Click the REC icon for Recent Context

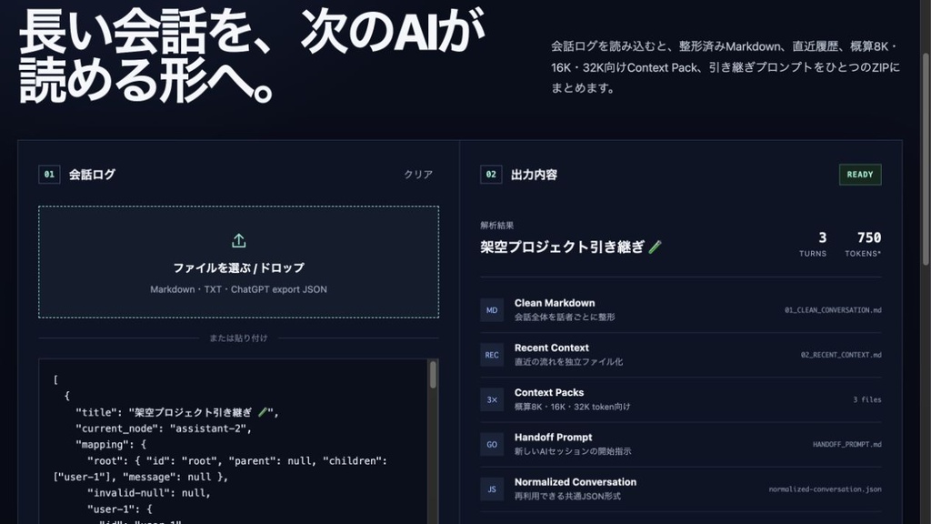[x=492, y=355]
